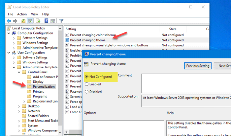Click the Previous Setting button
The image size is (231, 136).
click(x=198, y=66)
